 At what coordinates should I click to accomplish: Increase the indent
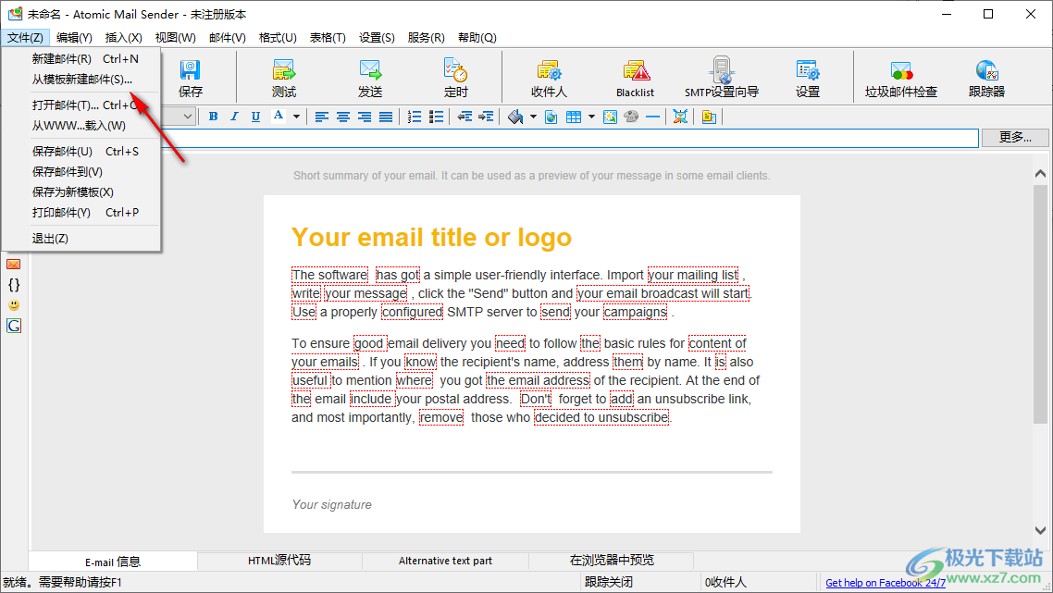pos(486,117)
